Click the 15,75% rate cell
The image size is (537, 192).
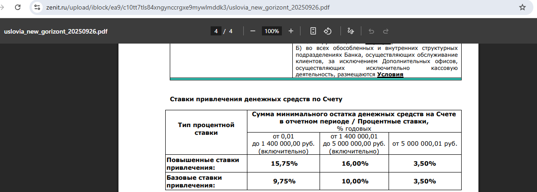coord(284,163)
